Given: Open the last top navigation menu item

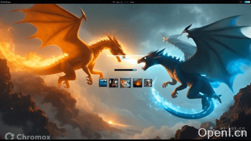Looking at the screenshot, I should (132, 2).
